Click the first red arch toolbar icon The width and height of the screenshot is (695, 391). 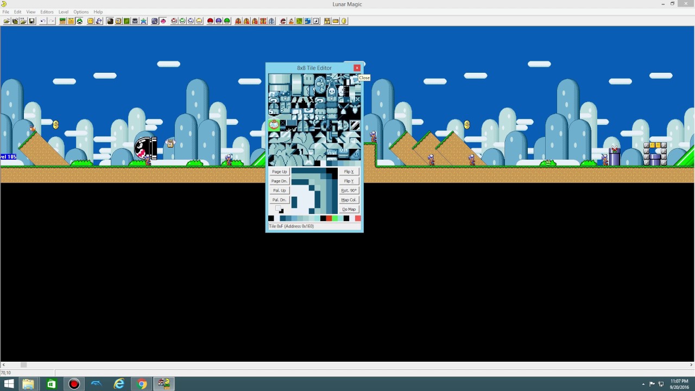(238, 21)
